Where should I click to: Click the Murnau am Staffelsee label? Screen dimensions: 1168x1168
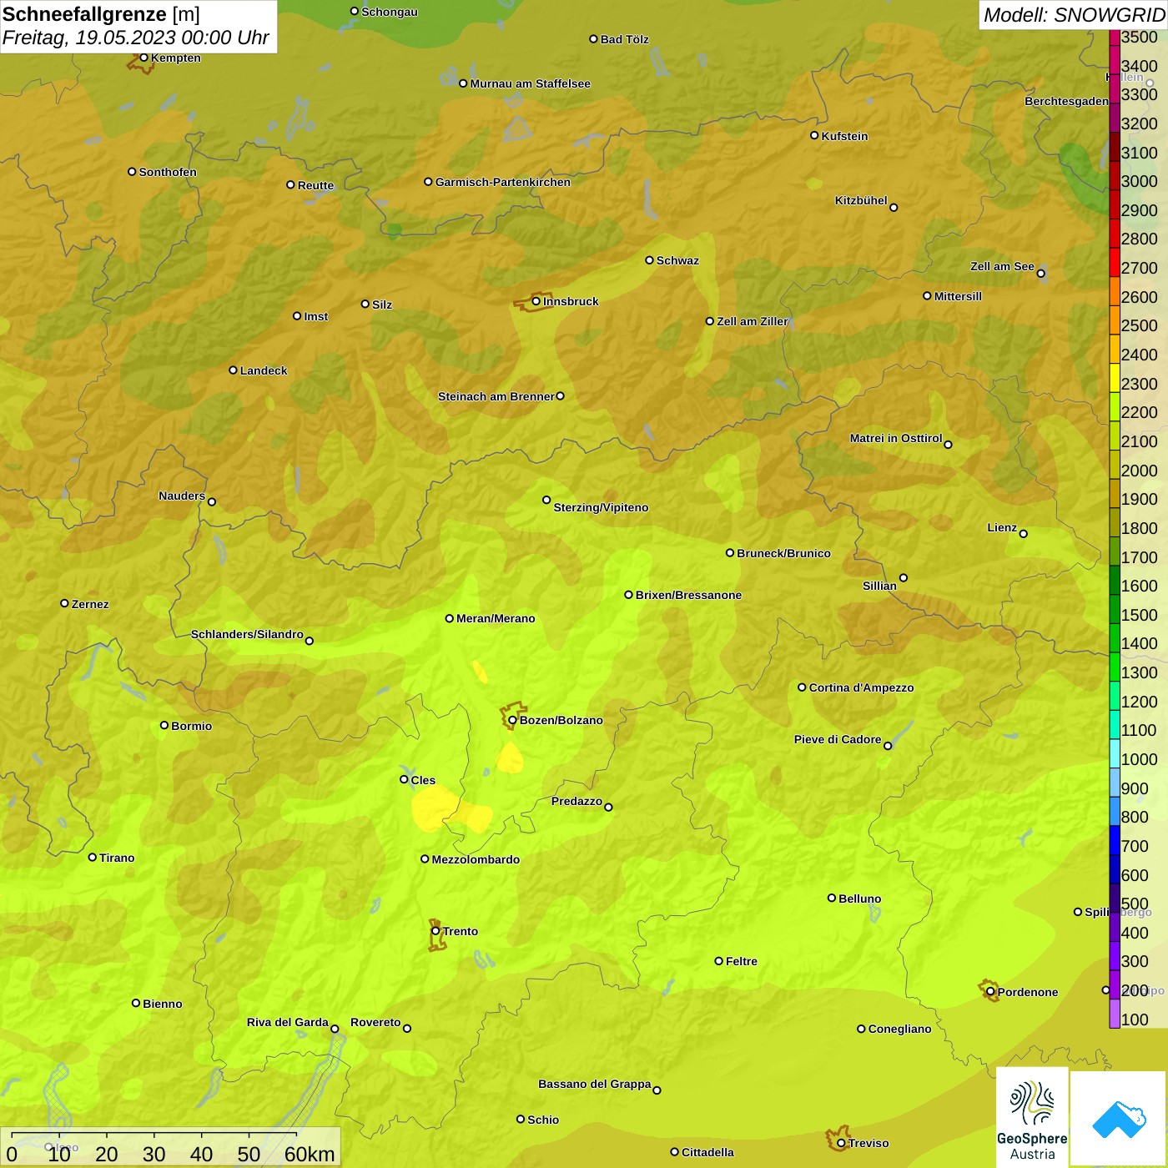[531, 83]
